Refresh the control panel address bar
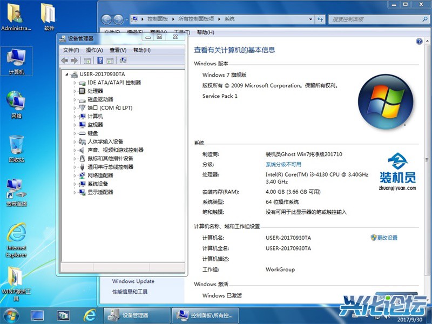The image size is (432, 324). click(x=320, y=19)
